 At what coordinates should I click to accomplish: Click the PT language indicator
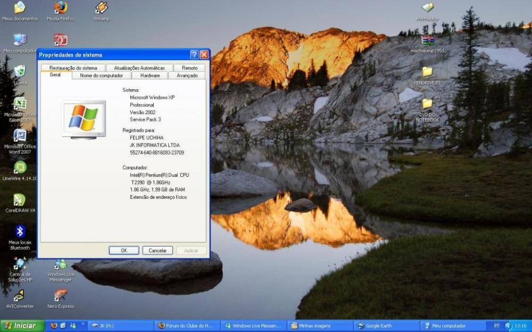pos(497,326)
